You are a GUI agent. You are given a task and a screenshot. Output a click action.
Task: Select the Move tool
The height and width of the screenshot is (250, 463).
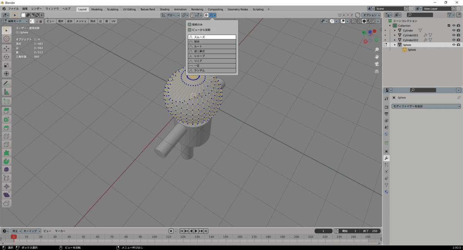[x=7, y=48]
